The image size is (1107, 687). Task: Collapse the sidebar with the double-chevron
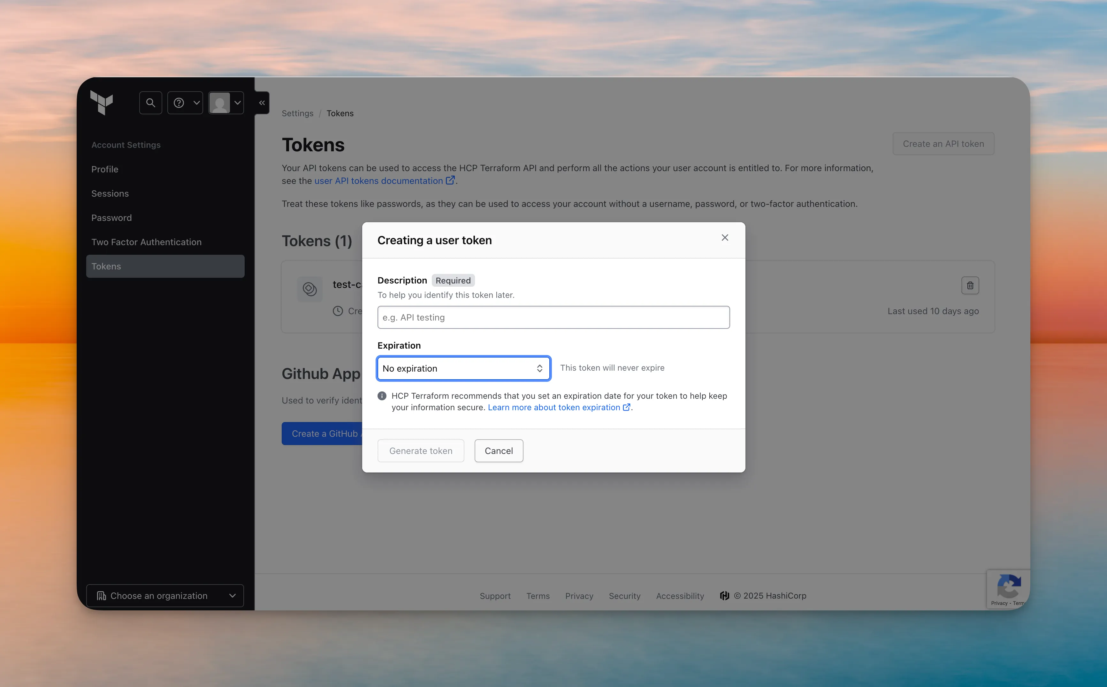click(262, 103)
